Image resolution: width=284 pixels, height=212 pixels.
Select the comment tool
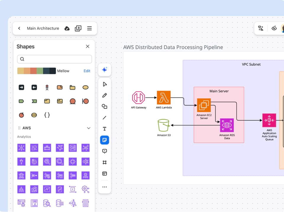tap(104, 151)
